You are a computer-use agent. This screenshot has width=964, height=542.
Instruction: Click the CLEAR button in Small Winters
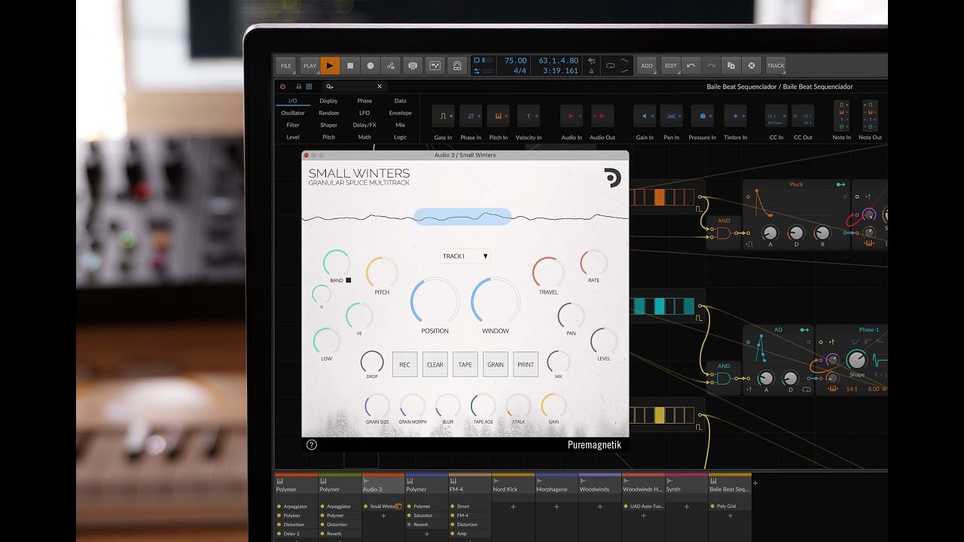(435, 364)
